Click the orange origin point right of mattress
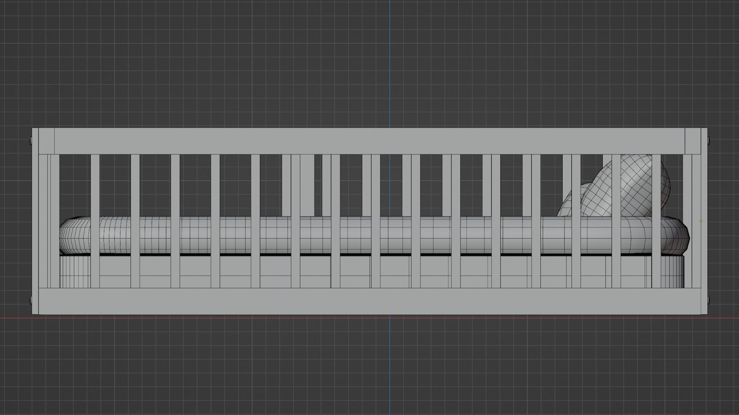This screenshot has height=415, width=739. [x=701, y=221]
